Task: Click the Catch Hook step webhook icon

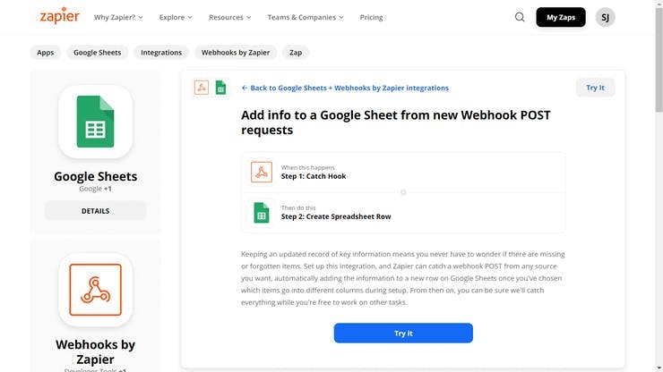Action: point(261,172)
